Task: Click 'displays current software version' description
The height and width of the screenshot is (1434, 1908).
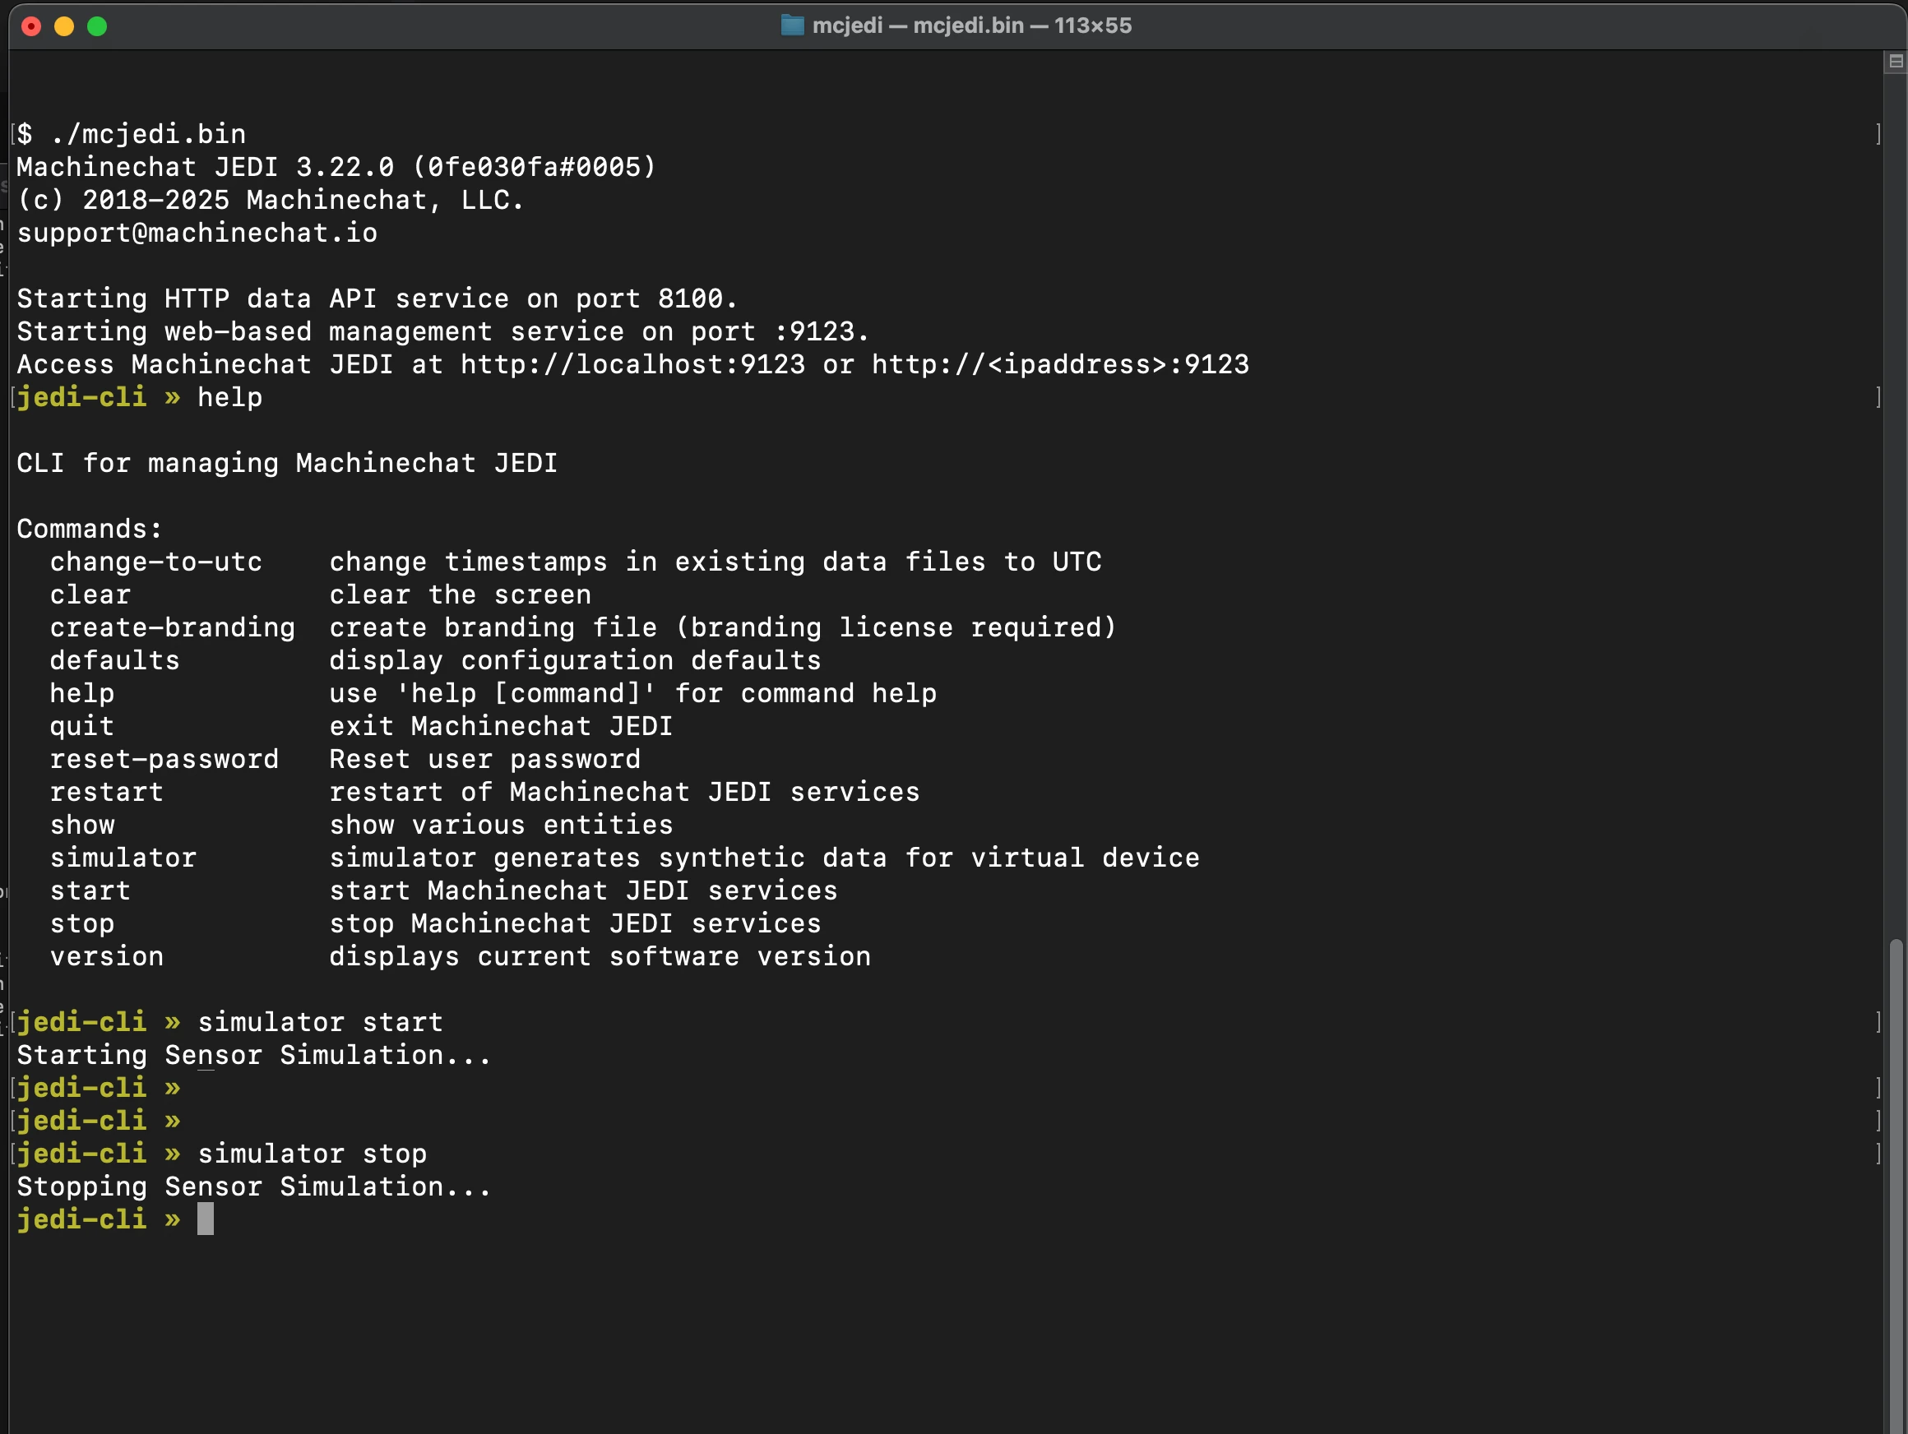Action: (x=600, y=956)
